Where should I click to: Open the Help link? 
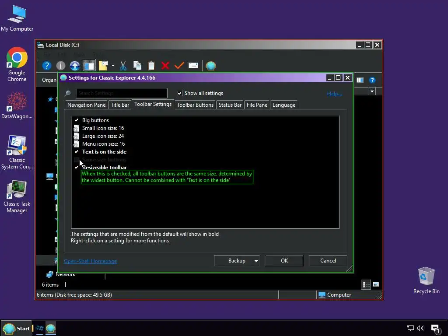(x=334, y=94)
